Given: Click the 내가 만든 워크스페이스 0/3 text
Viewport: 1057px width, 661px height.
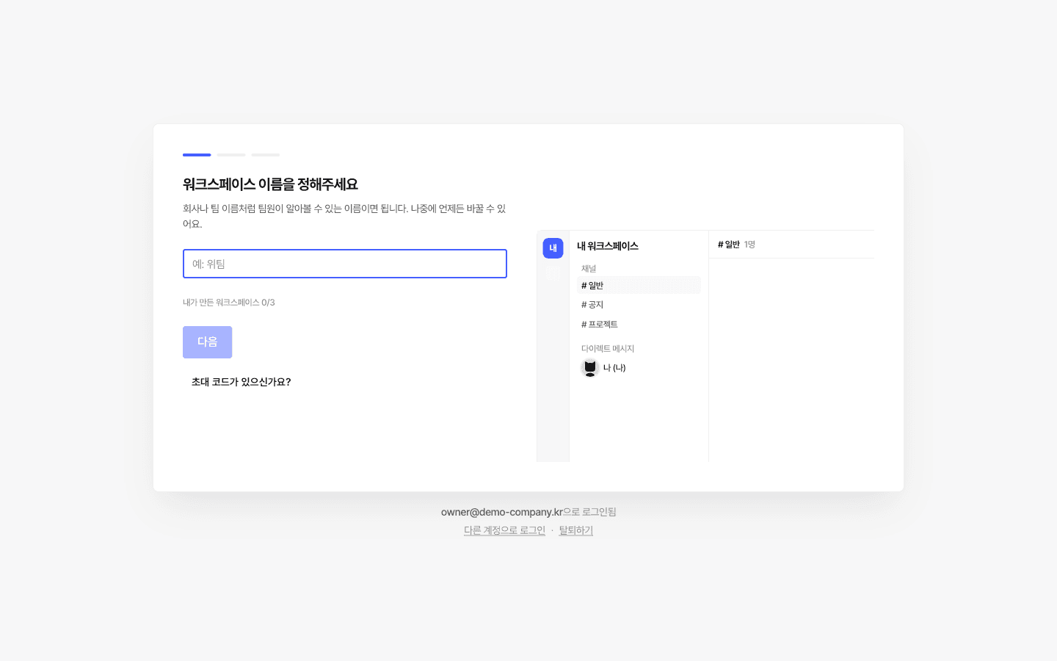Looking at the screenshot, I should [x=229, y=303].
